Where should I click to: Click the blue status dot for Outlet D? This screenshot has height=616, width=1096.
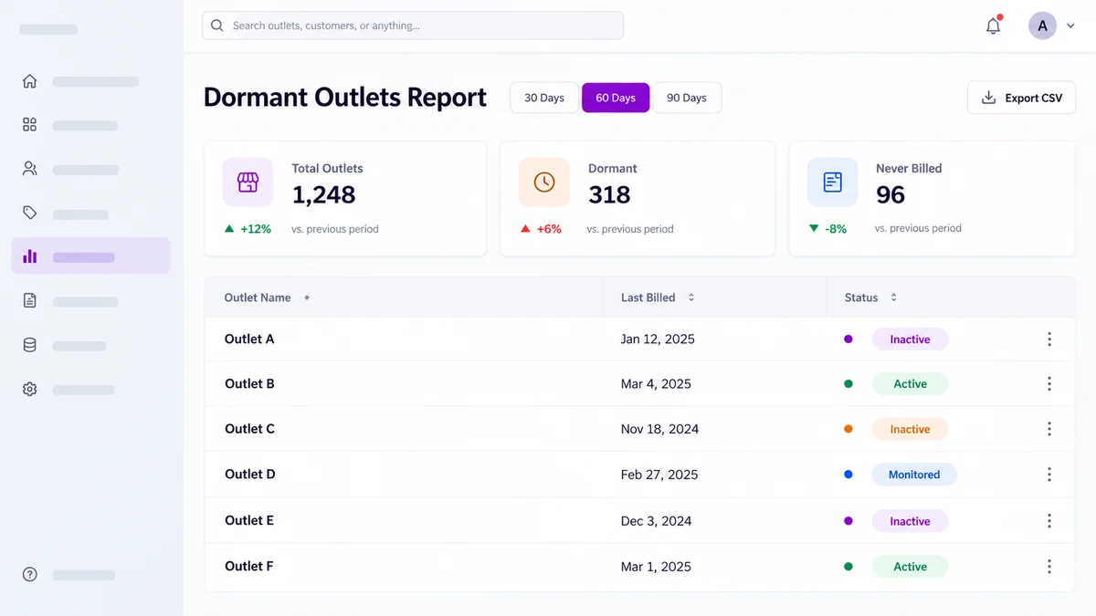click(848, 475)
